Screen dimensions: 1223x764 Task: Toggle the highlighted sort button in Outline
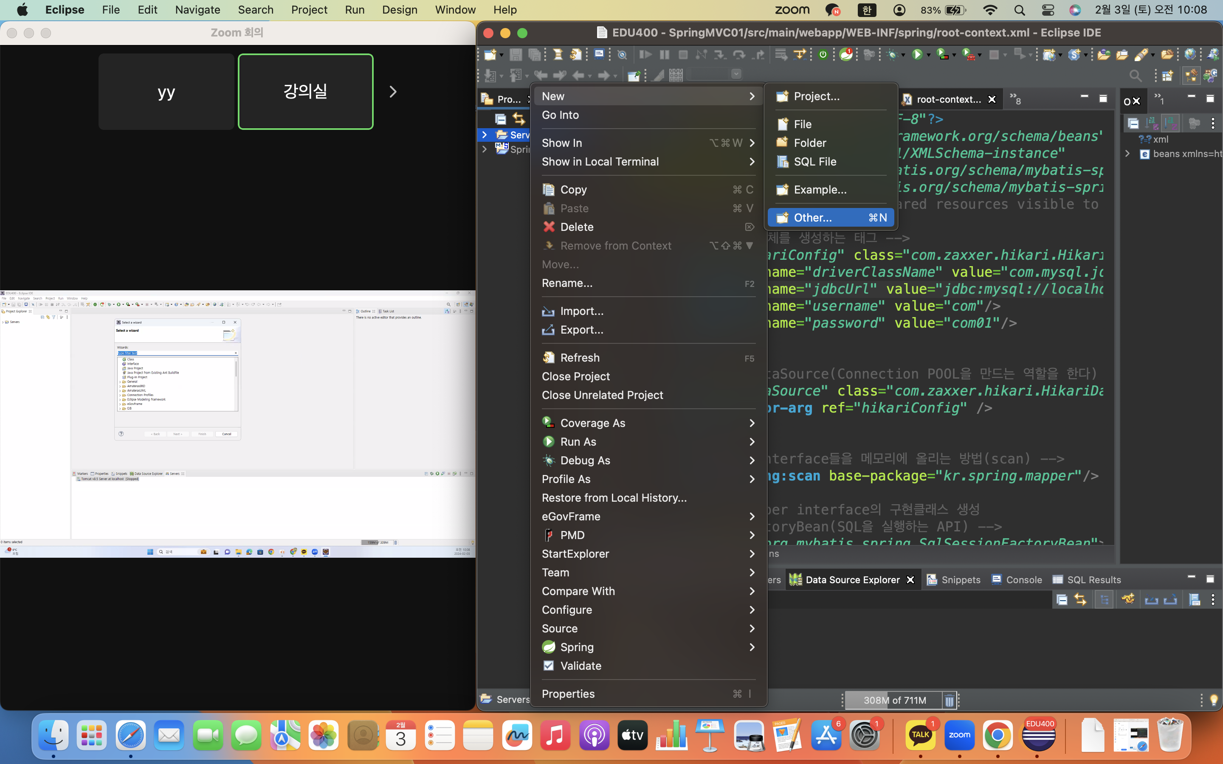pyautogui.click(x=1170, y=123)
